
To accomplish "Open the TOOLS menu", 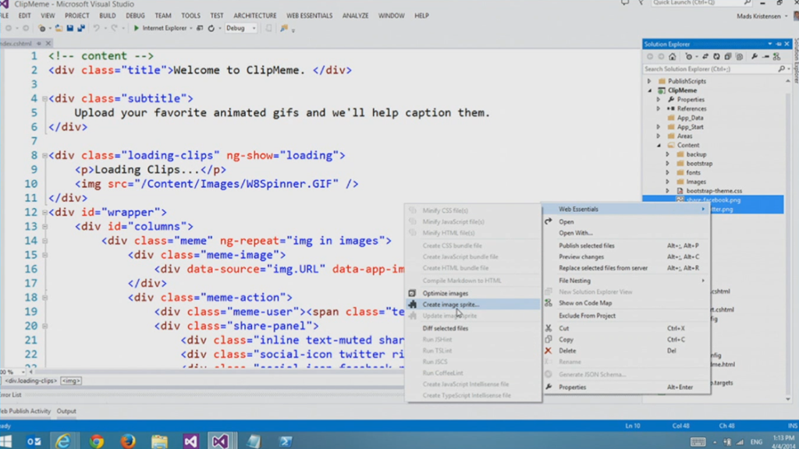I will [190, 16].
